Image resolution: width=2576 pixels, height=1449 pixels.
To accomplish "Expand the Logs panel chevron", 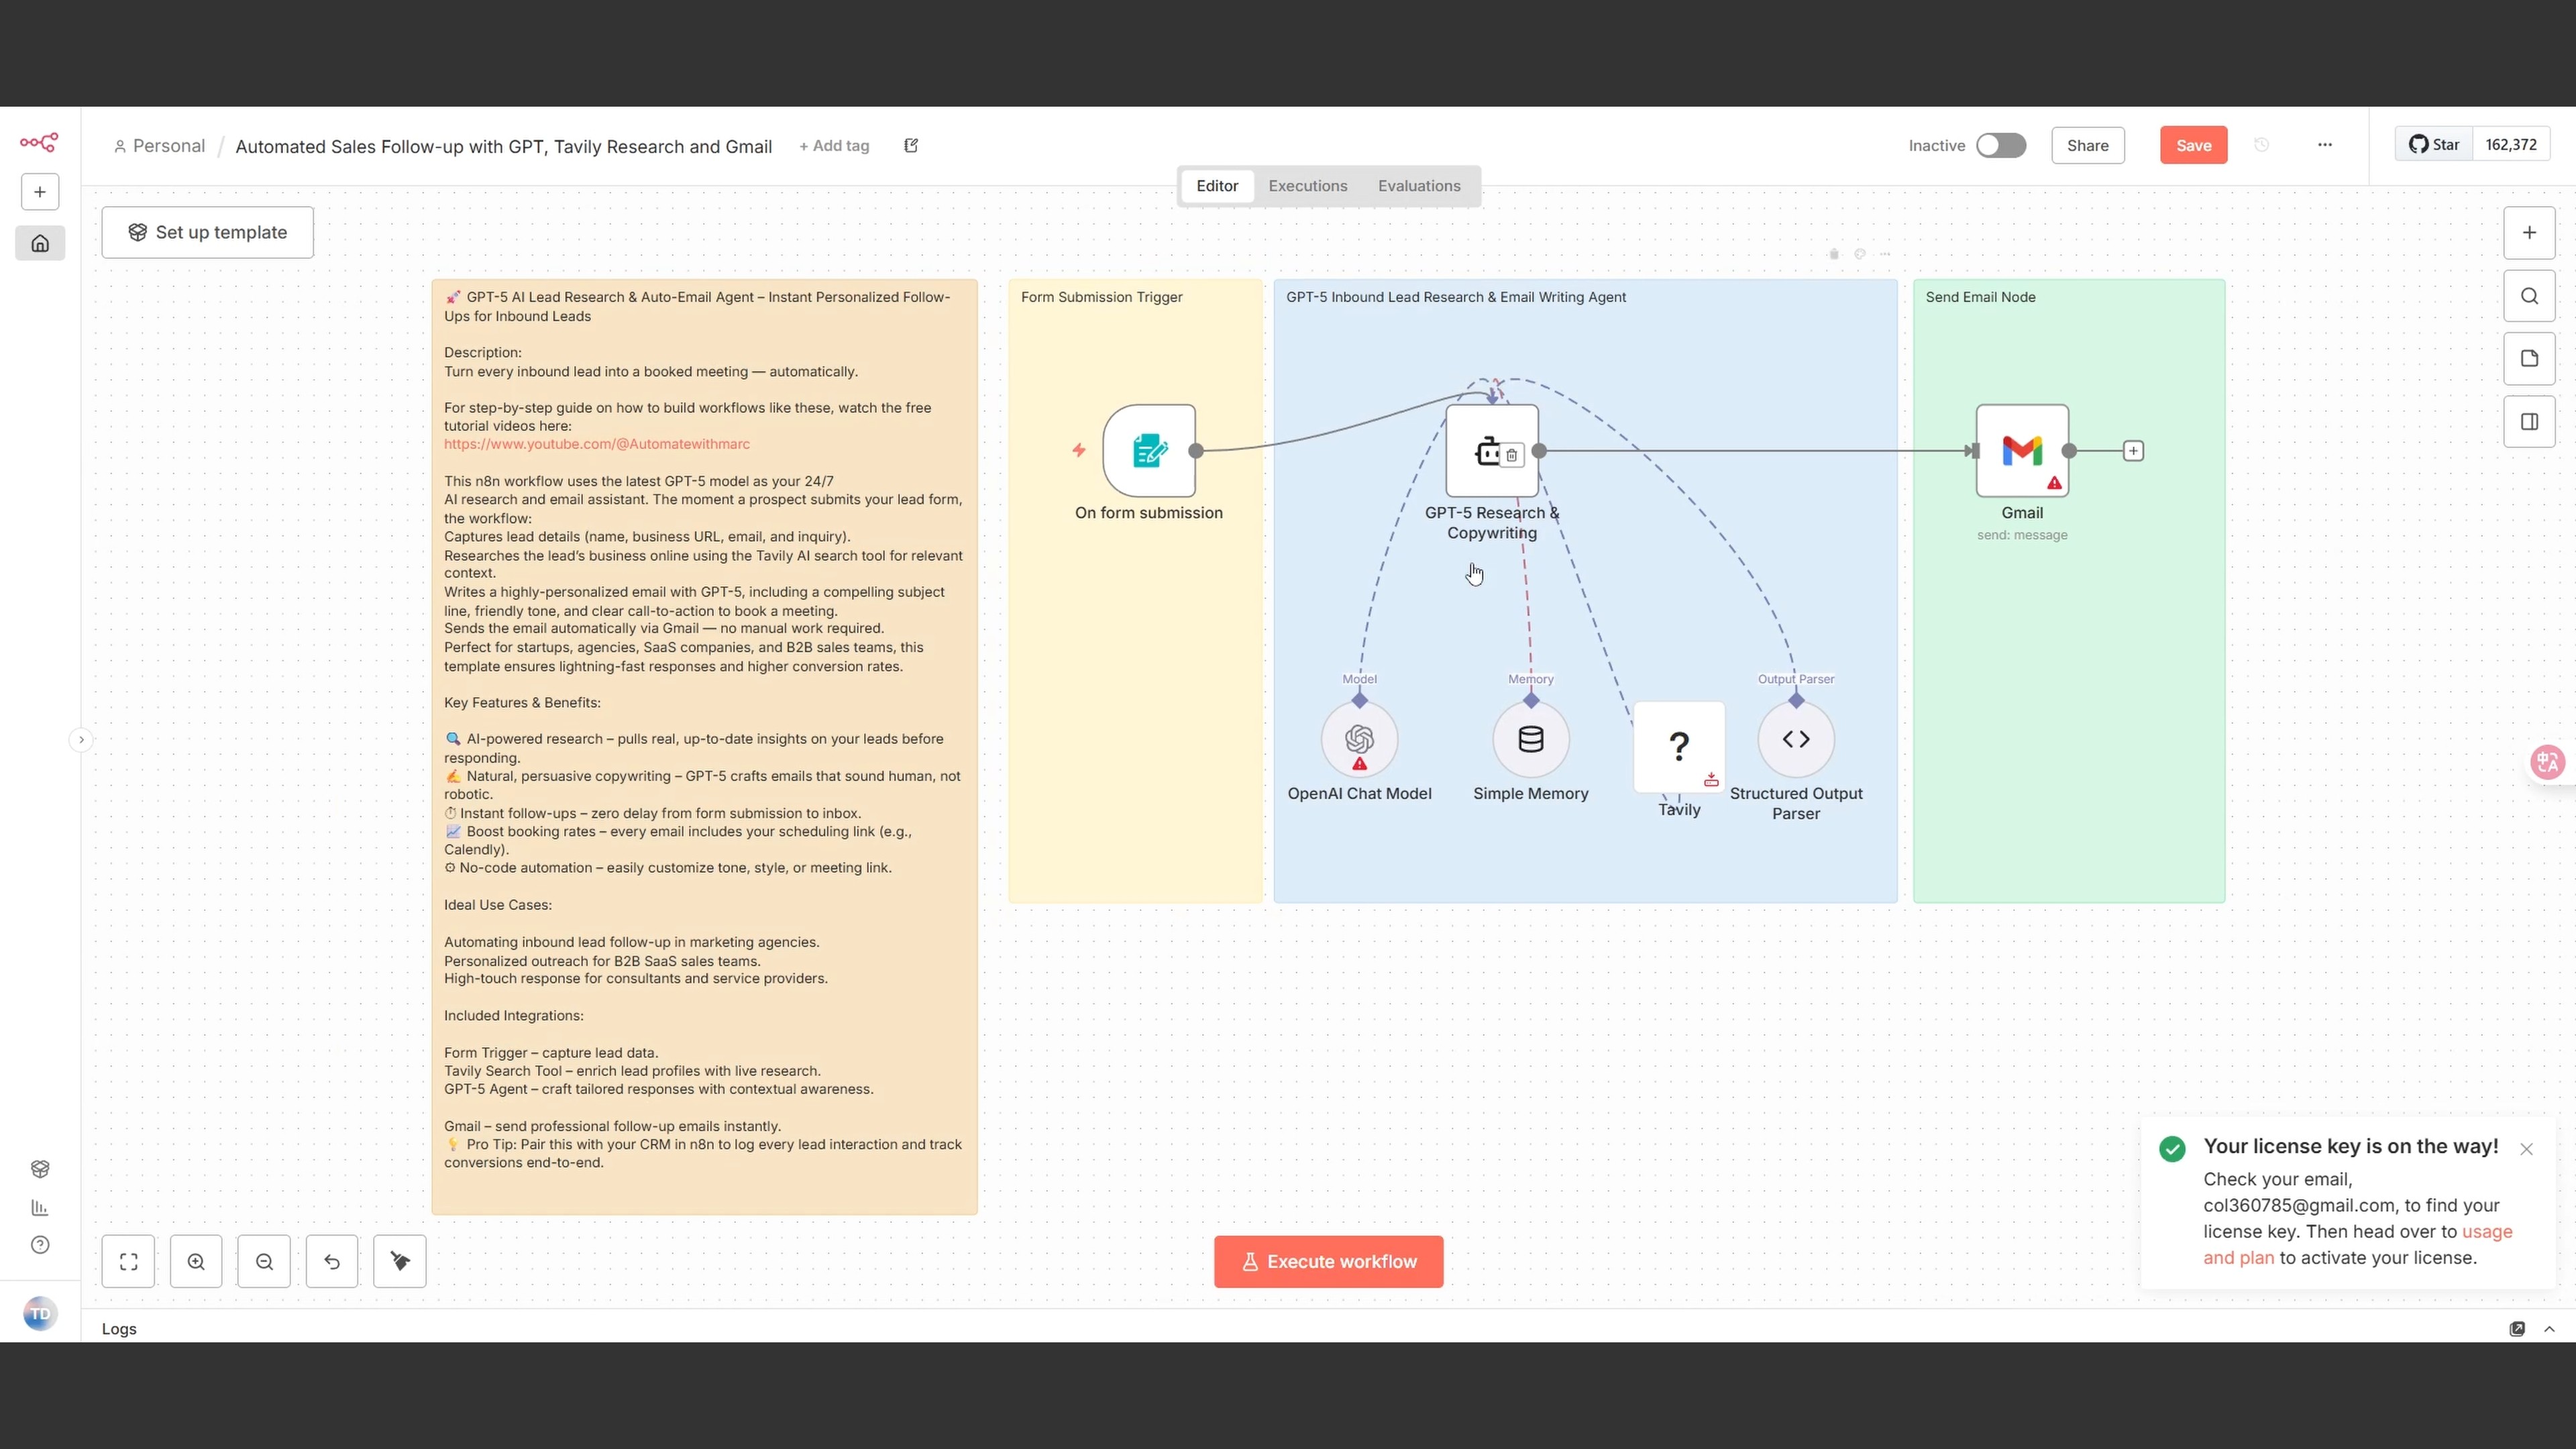I will [x=2549, y=1329].
